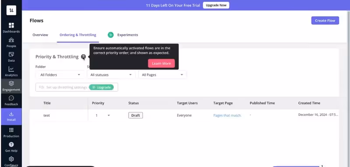Switch to the Overview tab
The height and width of the screenshot is (167, 350).
(40, 35)
